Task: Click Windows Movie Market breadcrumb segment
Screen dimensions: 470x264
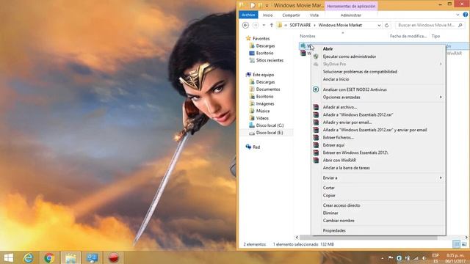Action: click(x=340, y=26)
